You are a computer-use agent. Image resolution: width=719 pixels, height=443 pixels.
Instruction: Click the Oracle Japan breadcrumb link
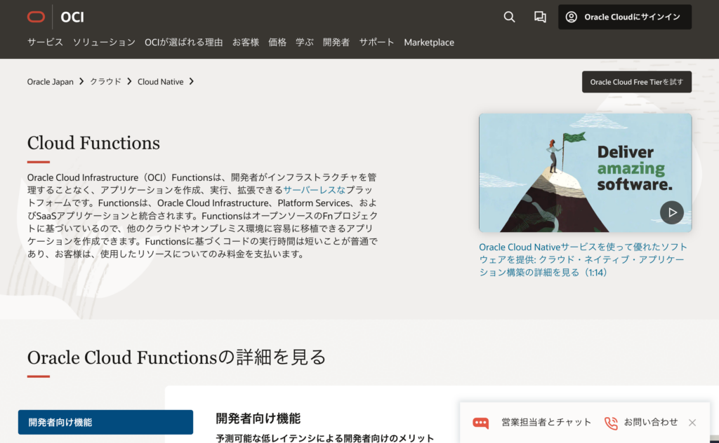coord(50,82)
